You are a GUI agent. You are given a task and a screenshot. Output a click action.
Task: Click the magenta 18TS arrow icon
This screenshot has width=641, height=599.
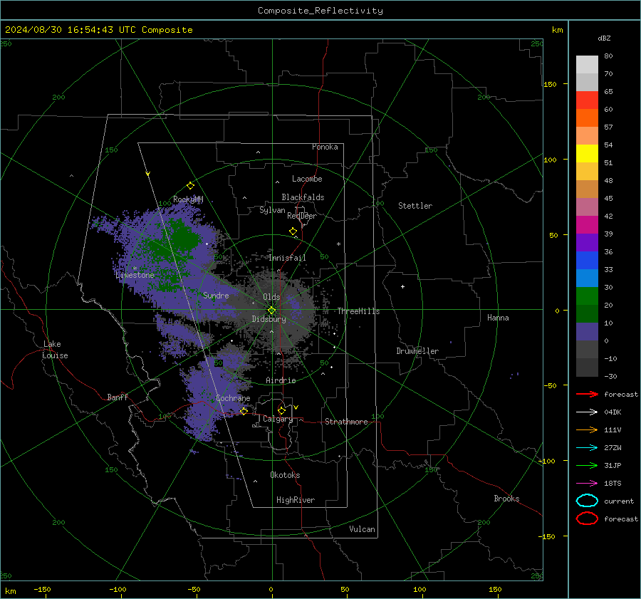pos(587,484)
